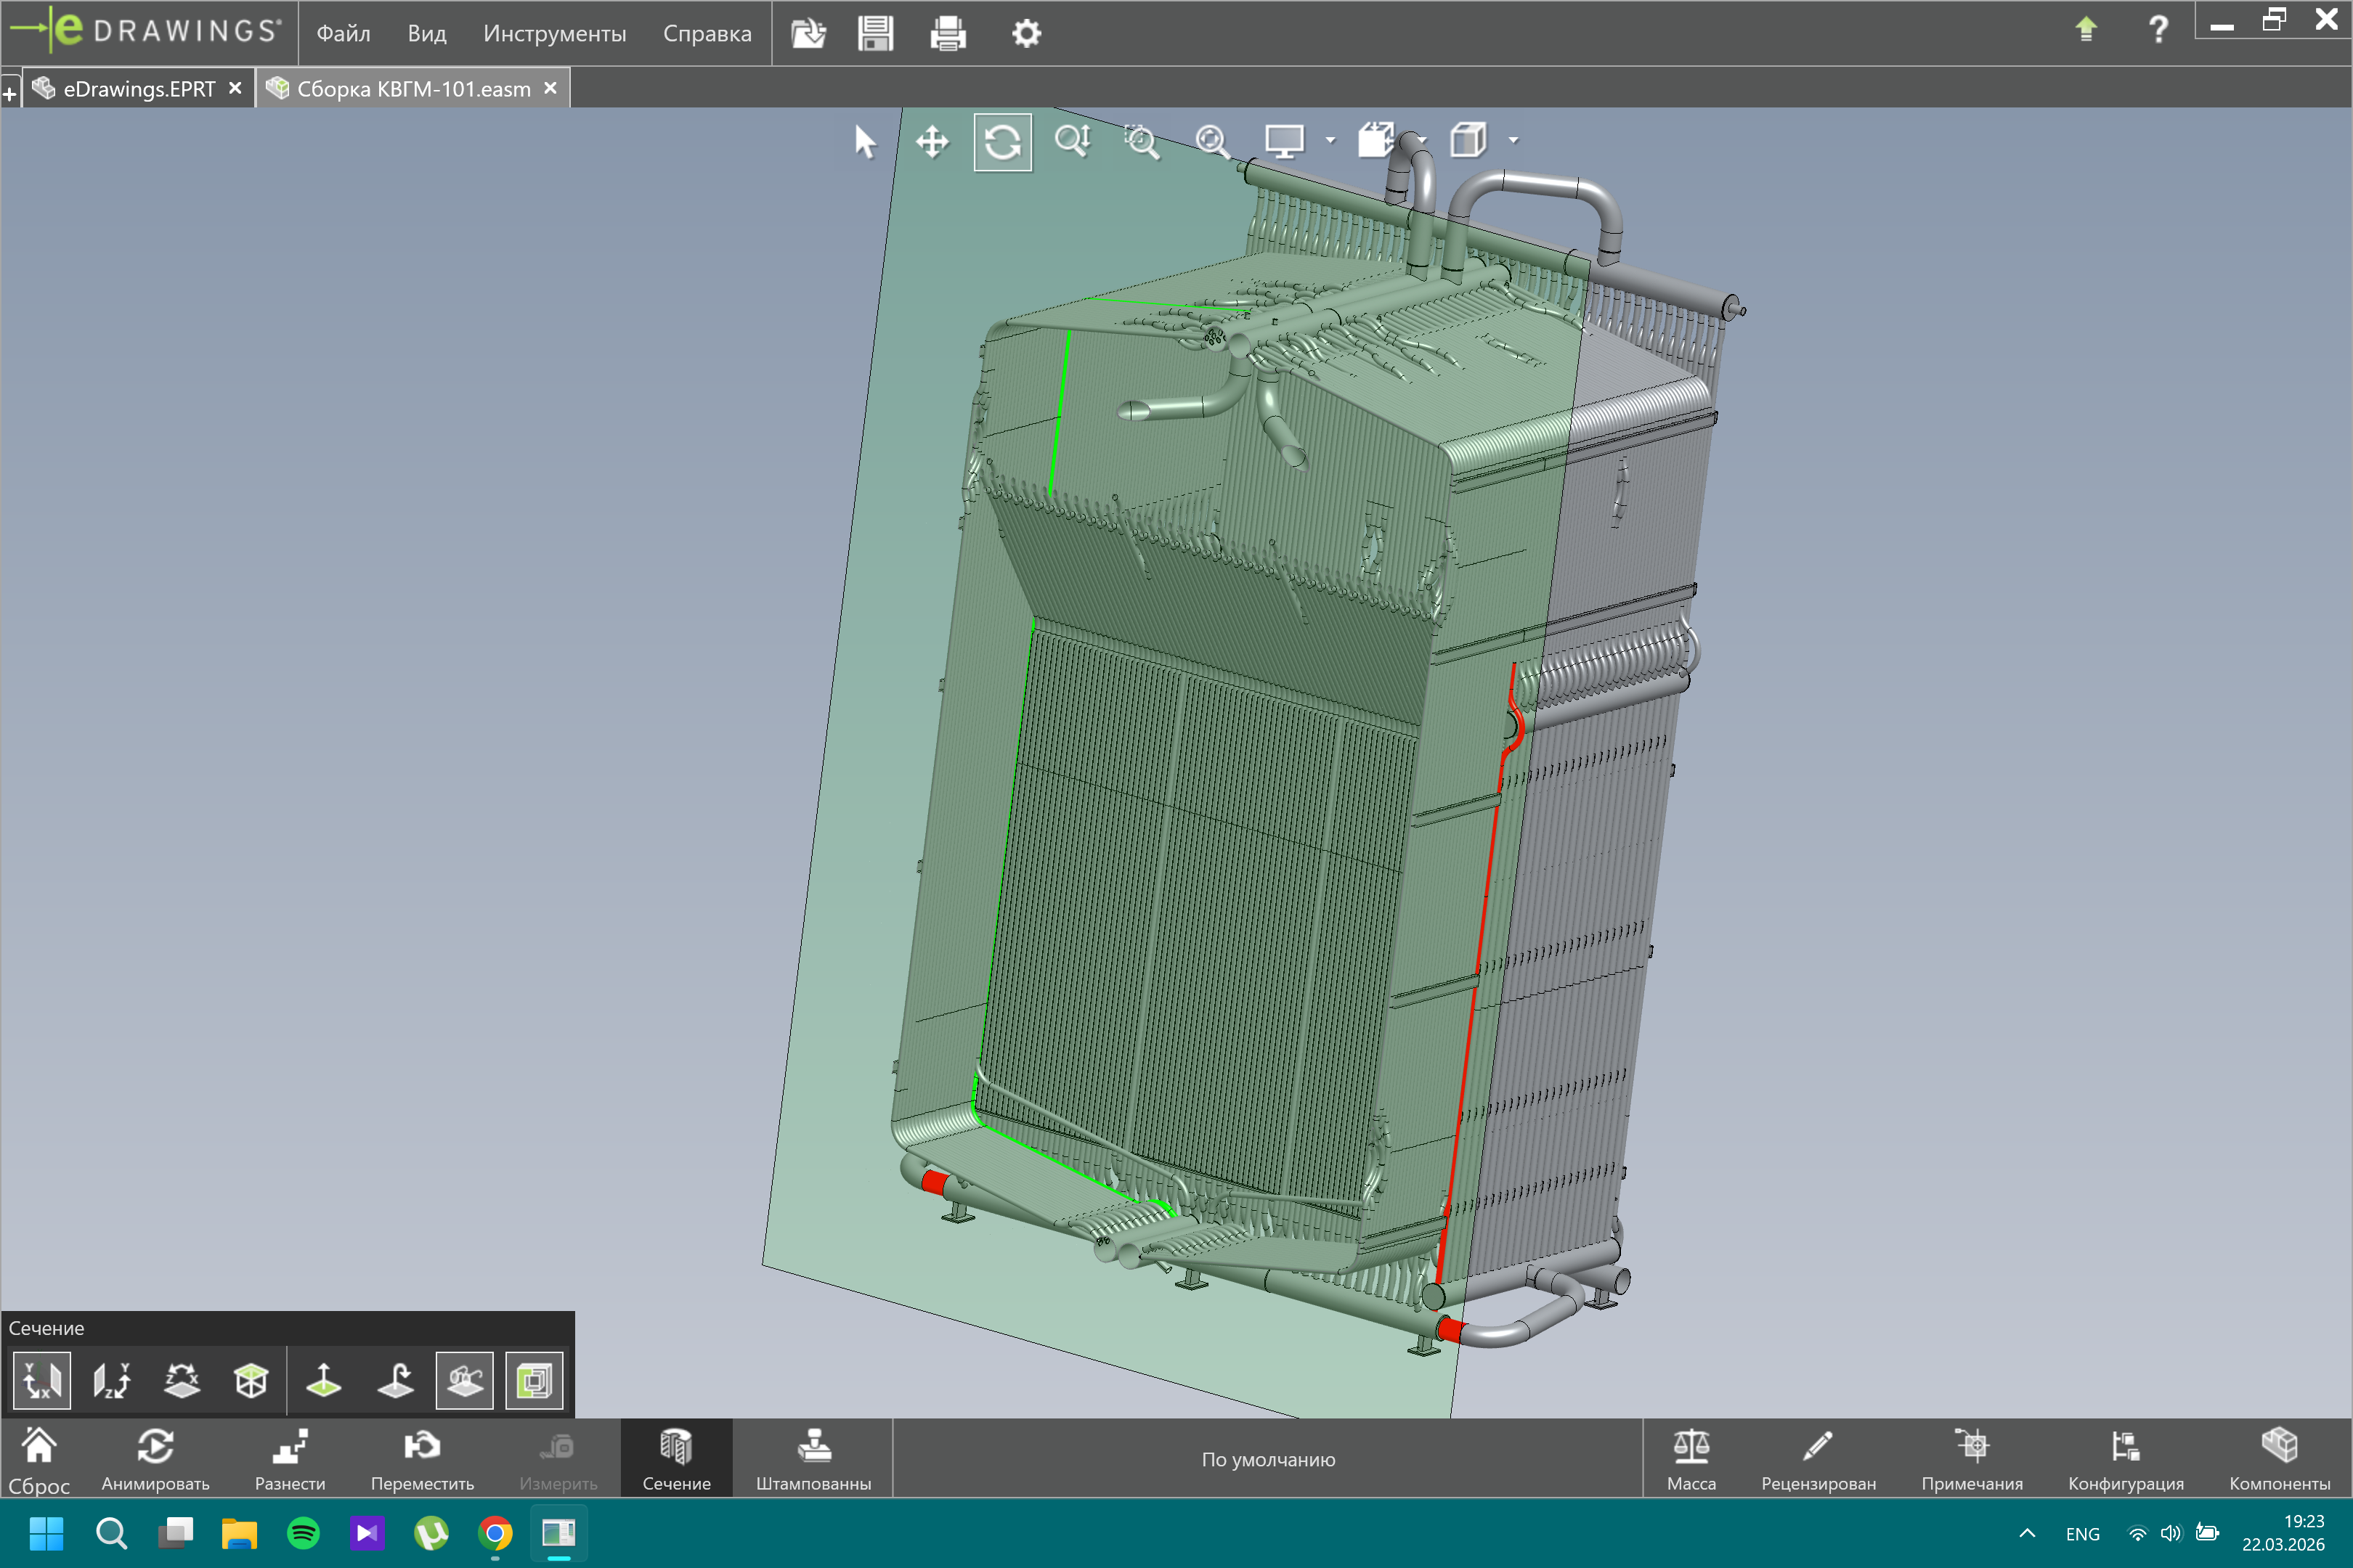
Task: Expand the display style shaded cube dropdown
Action: coord(1513,141)
